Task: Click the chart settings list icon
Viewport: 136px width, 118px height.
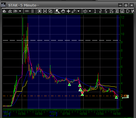Action: [15, 11]
